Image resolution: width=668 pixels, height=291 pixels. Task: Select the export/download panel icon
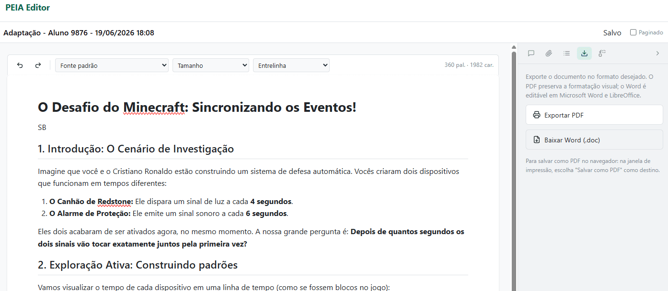(x=584, y=54)
